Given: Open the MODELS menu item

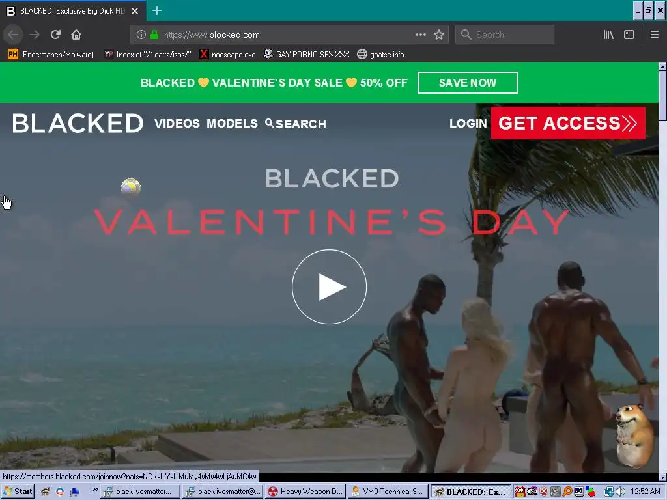Looking at the screenshot, I should click(232, 123).
